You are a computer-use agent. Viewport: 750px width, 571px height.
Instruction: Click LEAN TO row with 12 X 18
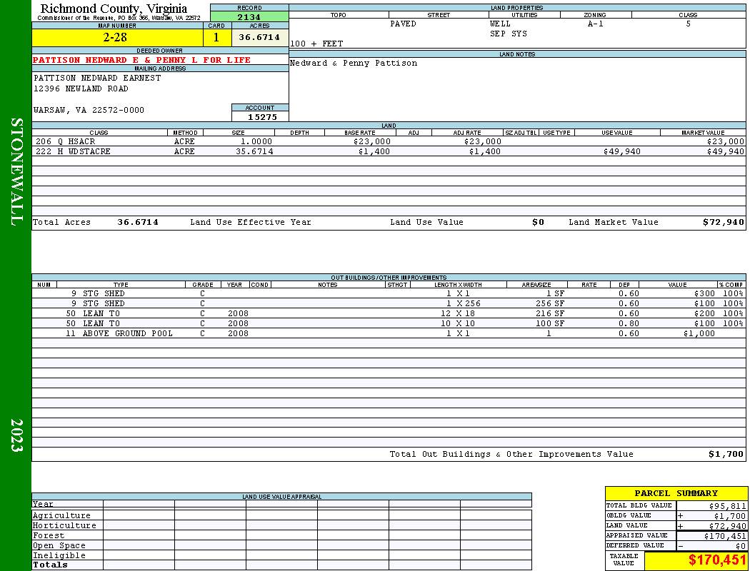pos(389,313)
